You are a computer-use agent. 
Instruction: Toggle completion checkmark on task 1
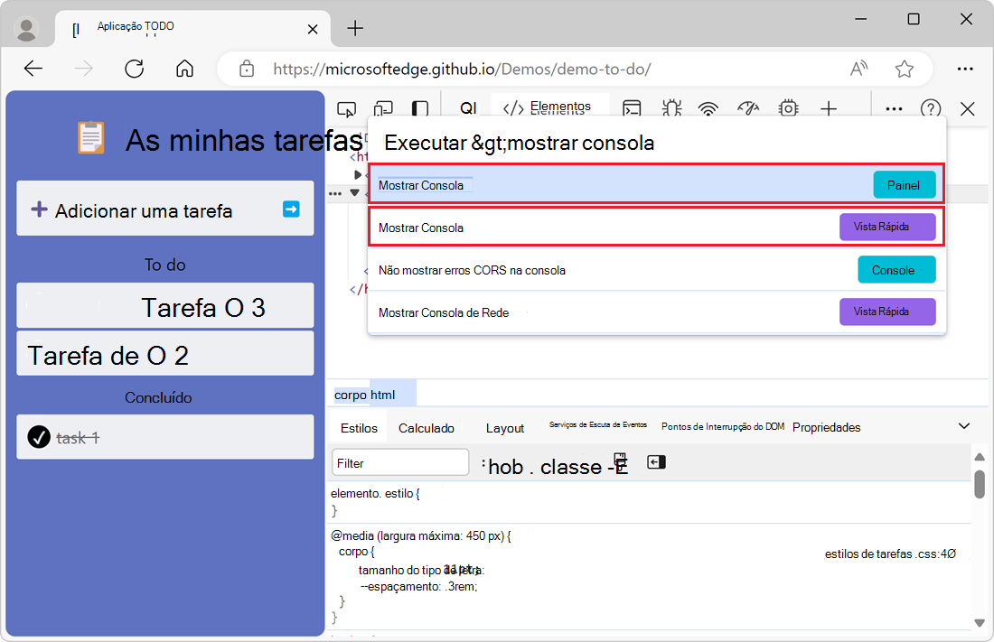point(38,436)
